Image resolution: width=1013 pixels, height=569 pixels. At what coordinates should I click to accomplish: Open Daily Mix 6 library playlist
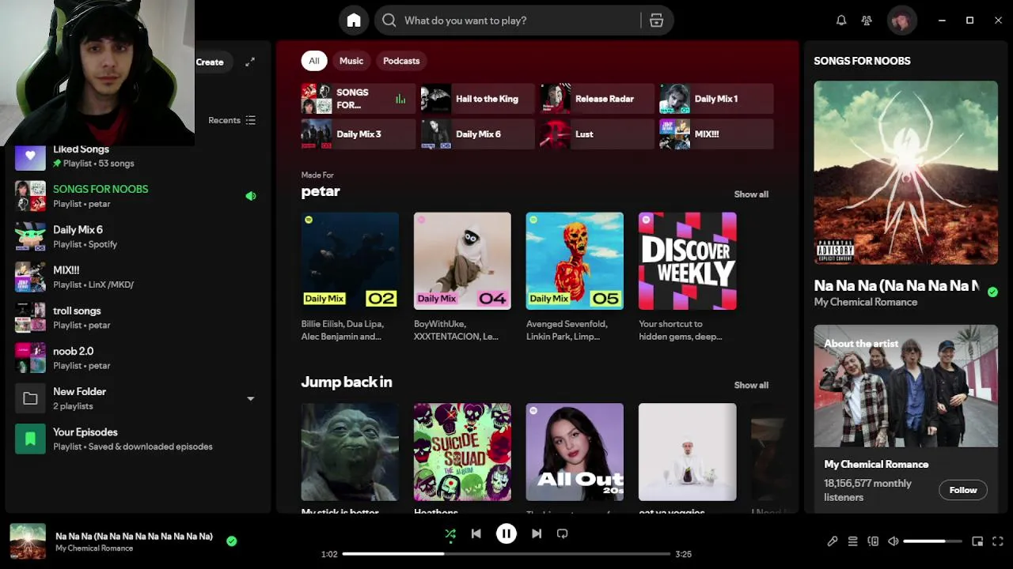click(138, 236)
